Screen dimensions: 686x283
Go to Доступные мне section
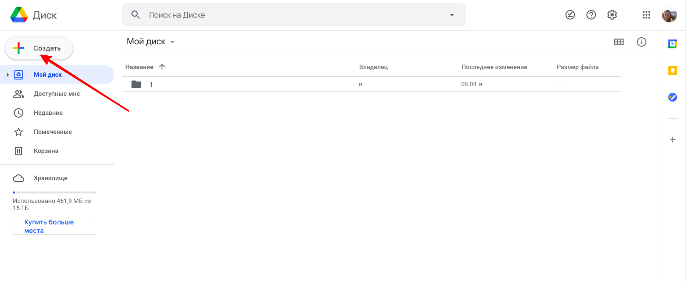[57, 94]
